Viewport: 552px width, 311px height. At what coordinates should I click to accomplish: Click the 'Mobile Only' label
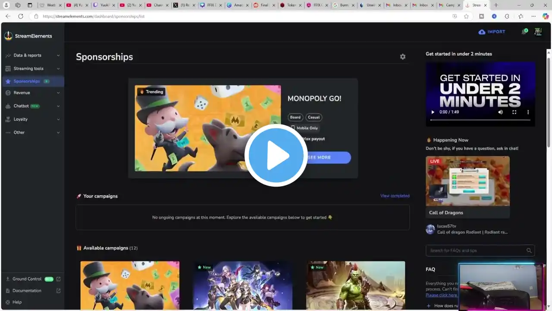coord(307,128)
